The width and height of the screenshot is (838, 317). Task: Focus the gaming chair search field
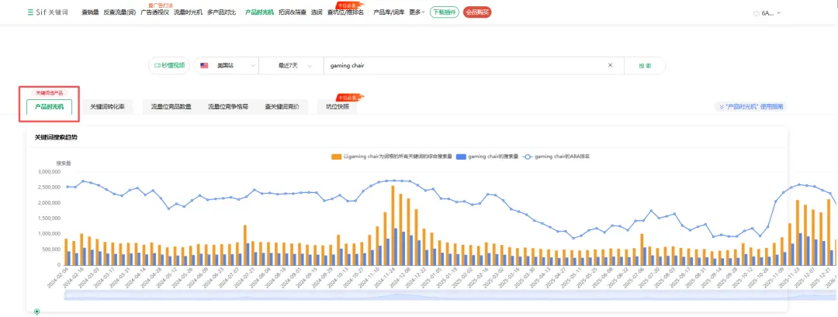(x=465, y=66)
